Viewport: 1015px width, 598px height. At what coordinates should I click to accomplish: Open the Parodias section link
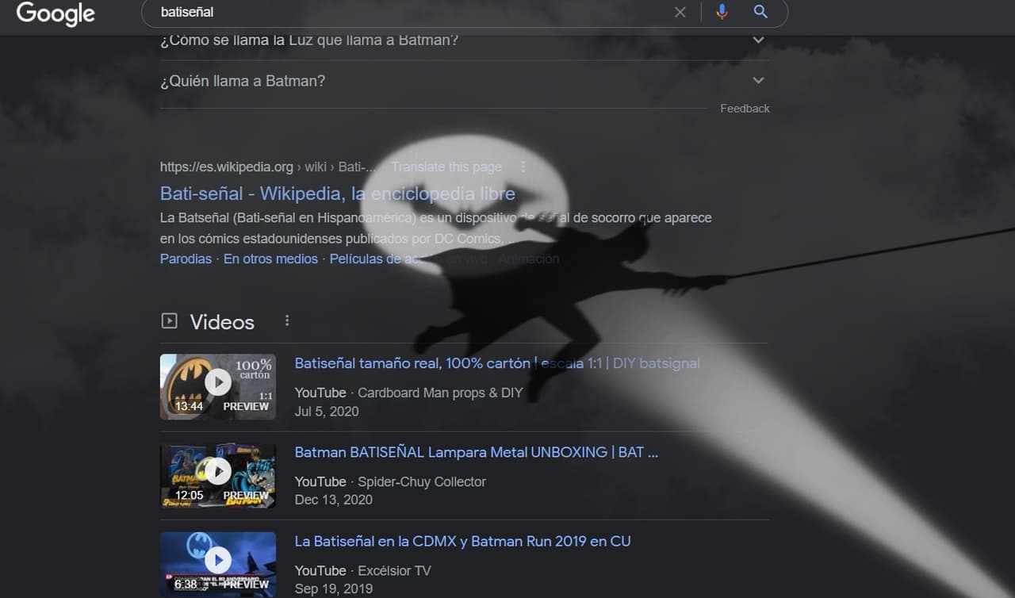(x=185, y=259)
